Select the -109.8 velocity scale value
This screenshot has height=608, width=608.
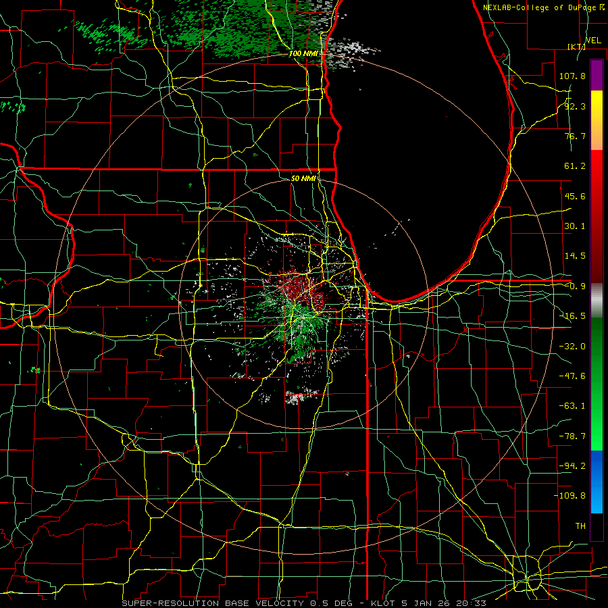pyautogui.click(x=569, y=496)
